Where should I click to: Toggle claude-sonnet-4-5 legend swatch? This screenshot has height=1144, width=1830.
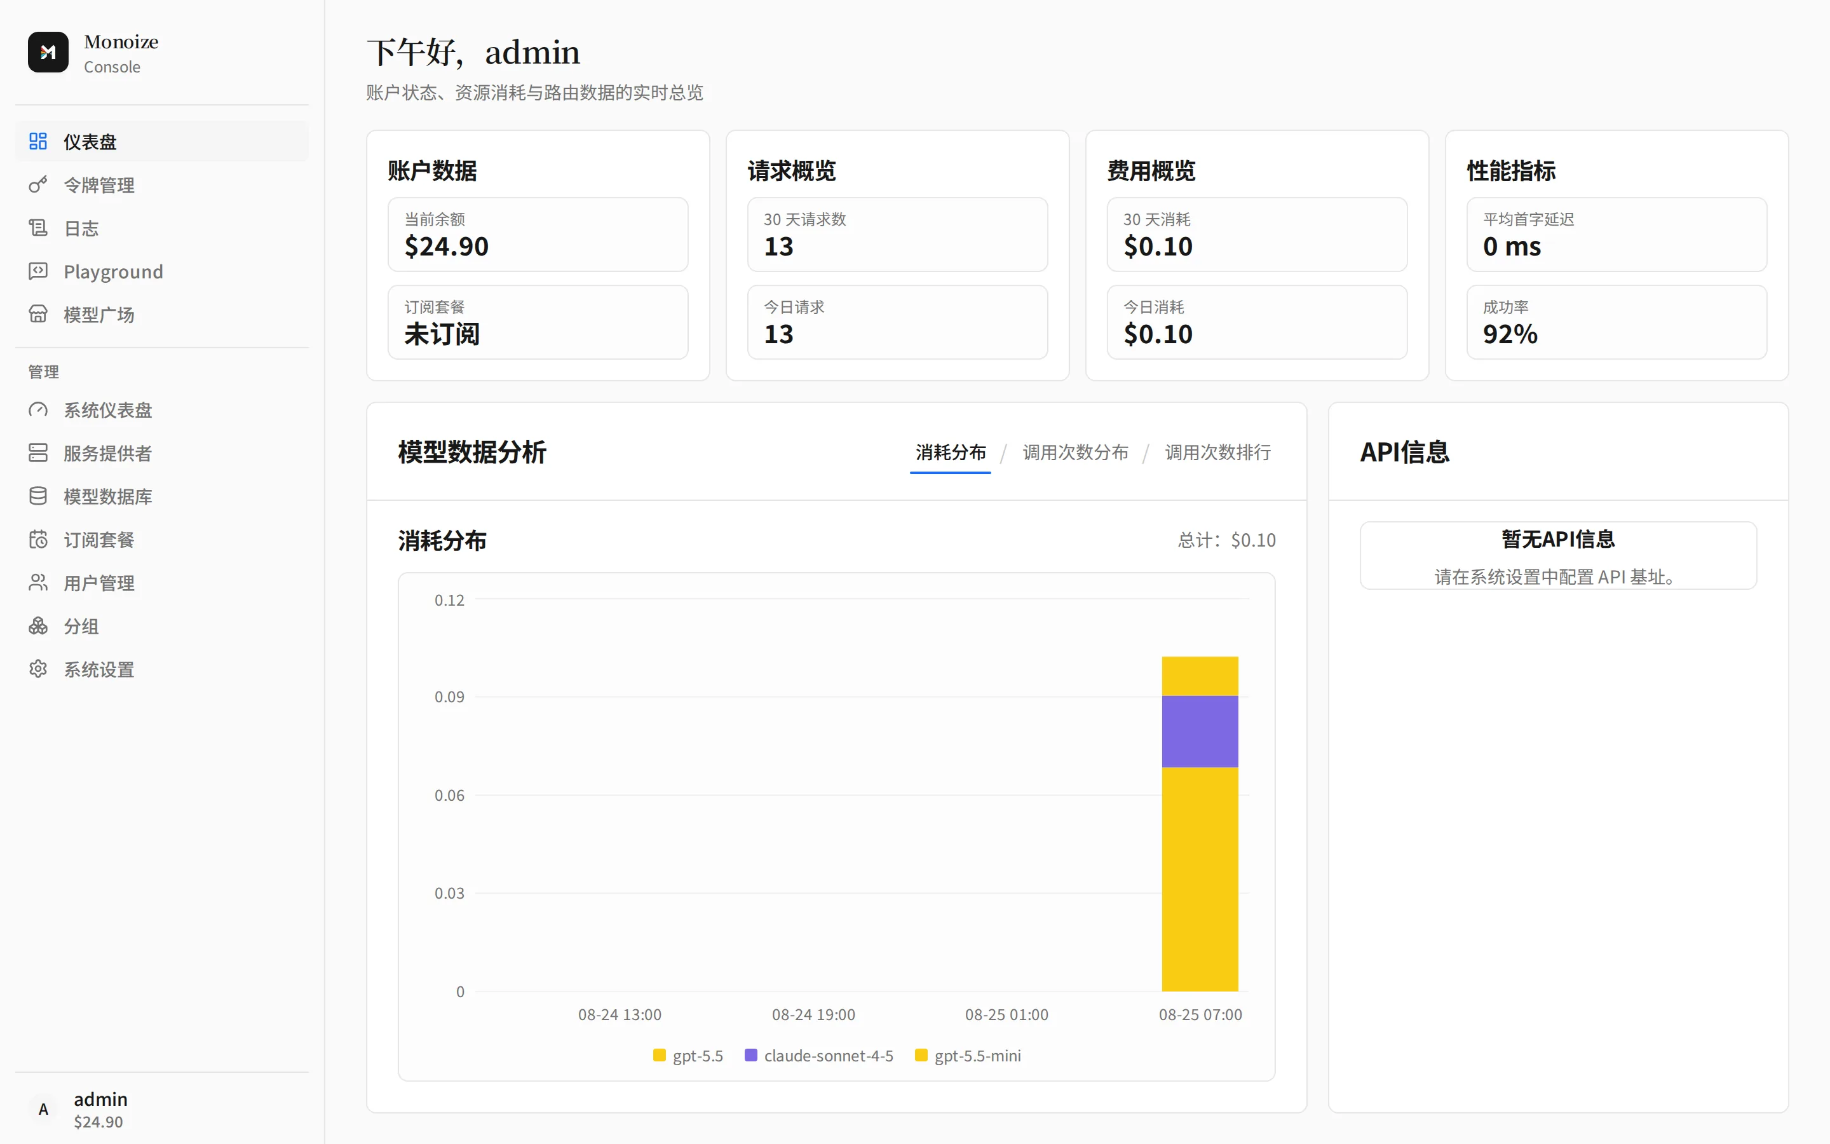pos(751,1055)
